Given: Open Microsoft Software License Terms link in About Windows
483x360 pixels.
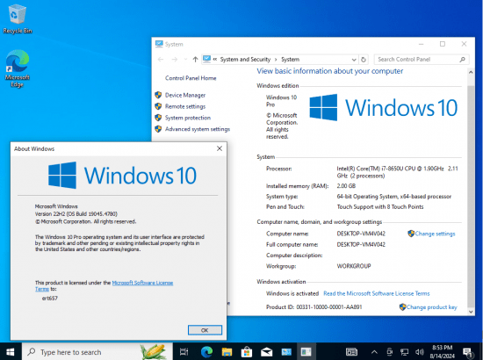Looking at the screenshot, I should 142,283.
